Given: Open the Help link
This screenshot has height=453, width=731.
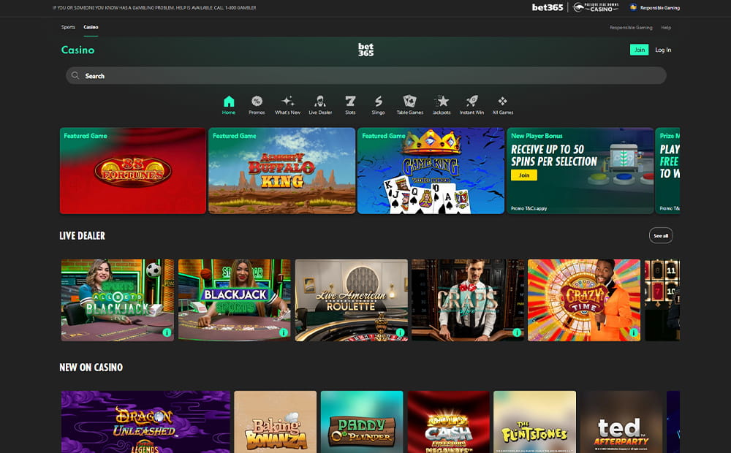Looking at the screenshot, I should point(666,28).
